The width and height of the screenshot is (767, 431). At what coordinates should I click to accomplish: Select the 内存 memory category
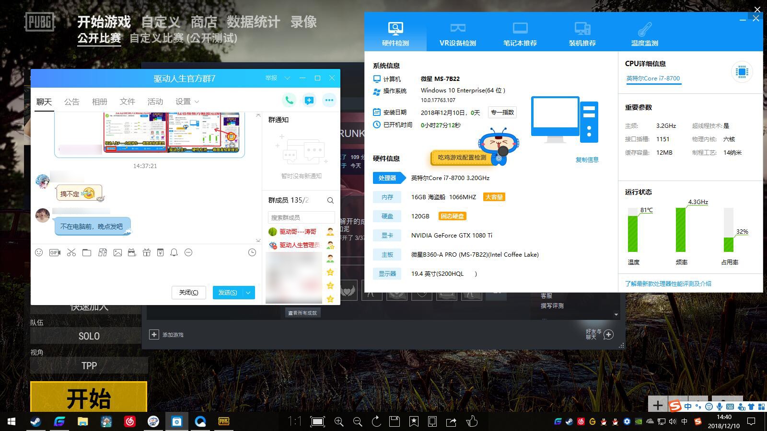point(387,197)
